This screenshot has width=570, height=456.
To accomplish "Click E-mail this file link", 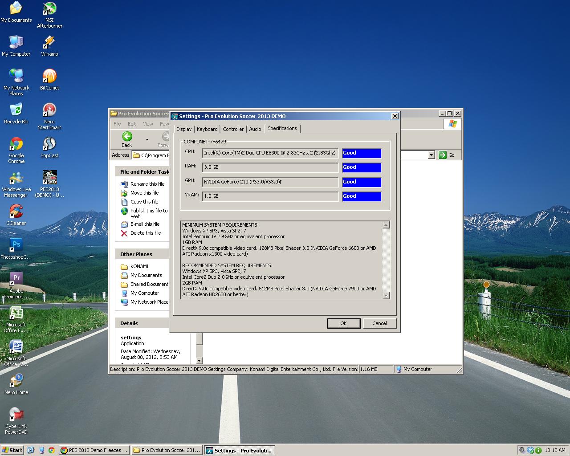I will click(145, 224).
